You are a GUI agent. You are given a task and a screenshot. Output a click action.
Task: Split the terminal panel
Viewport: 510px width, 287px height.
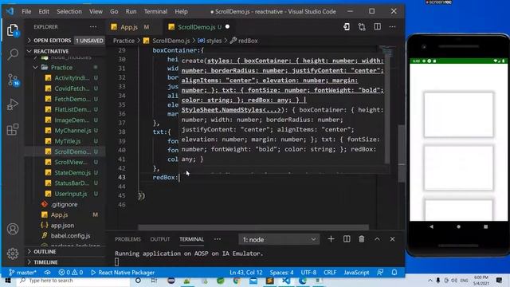coord(347,239)
